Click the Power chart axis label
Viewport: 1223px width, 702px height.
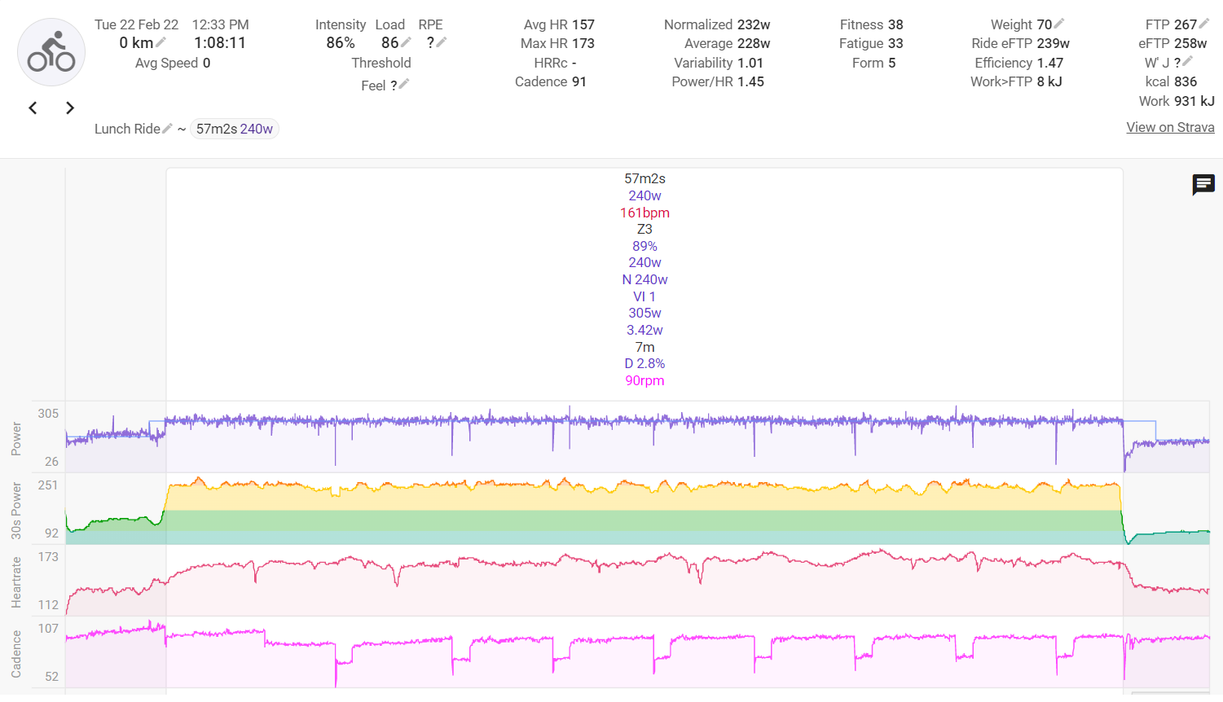coord(16,438)
